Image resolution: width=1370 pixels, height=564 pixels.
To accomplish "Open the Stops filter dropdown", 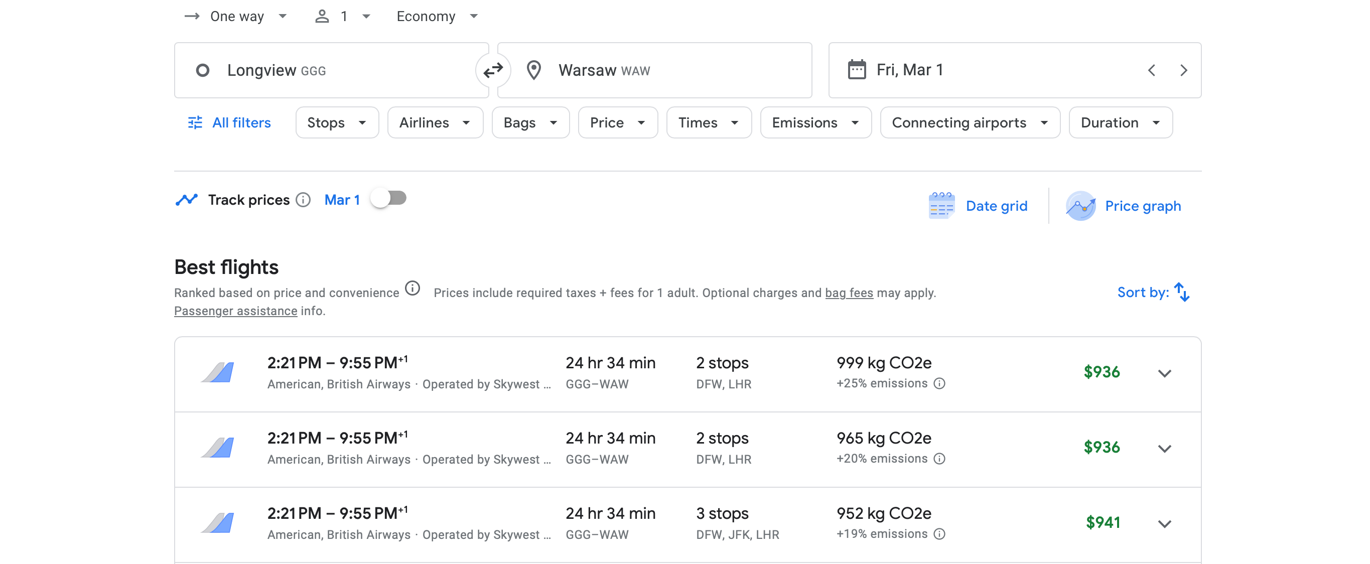I will pos(337,123).
